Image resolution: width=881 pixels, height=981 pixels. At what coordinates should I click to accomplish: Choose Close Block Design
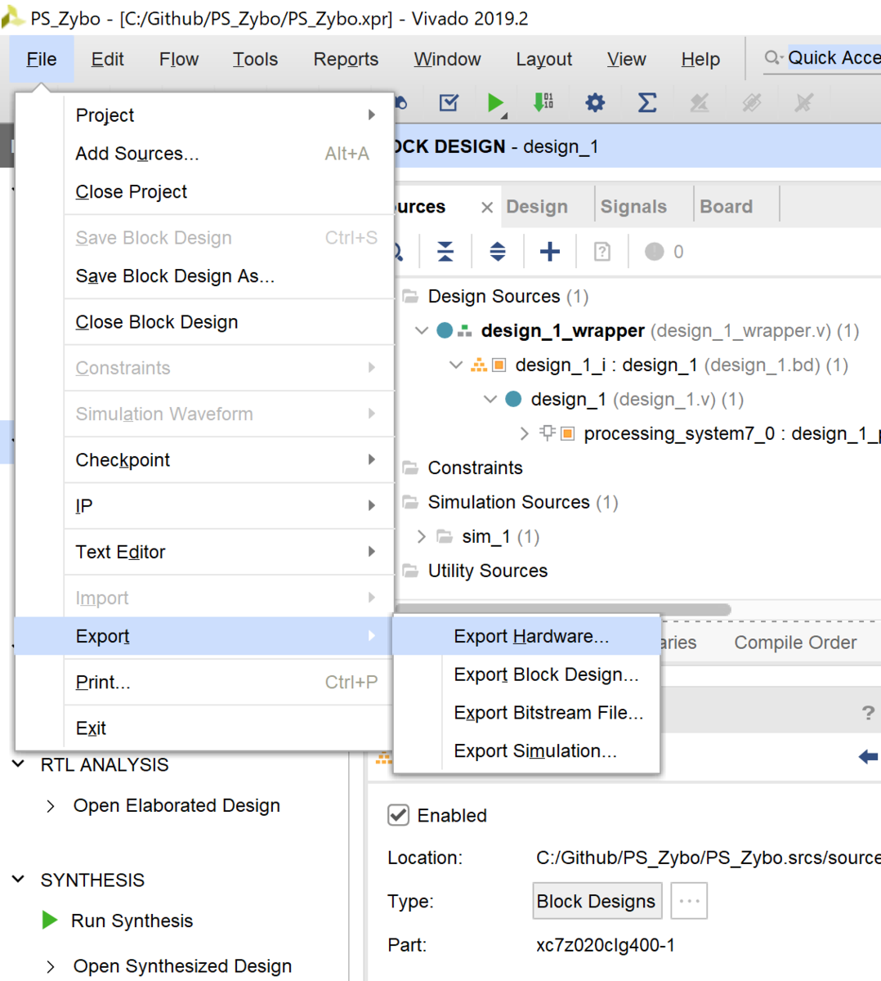(204, 322)
